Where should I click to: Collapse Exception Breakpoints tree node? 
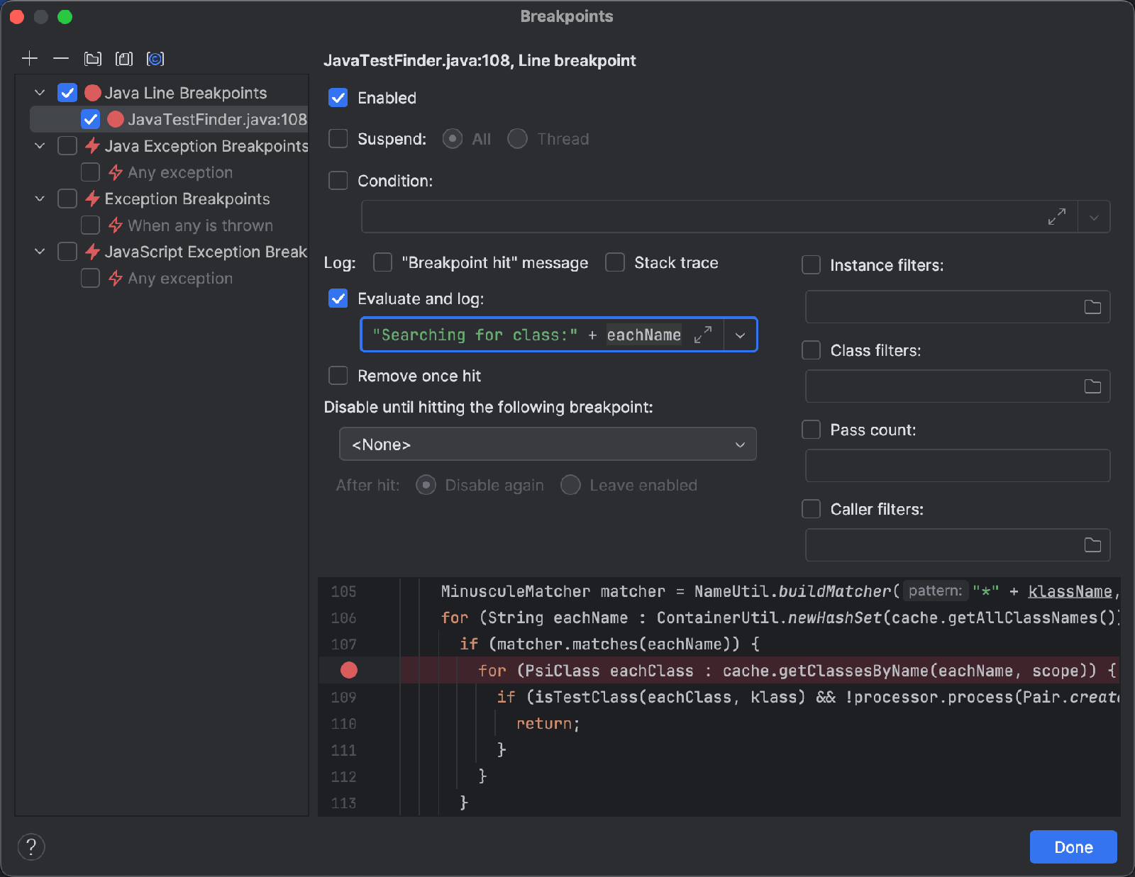(x=40, y=199)
